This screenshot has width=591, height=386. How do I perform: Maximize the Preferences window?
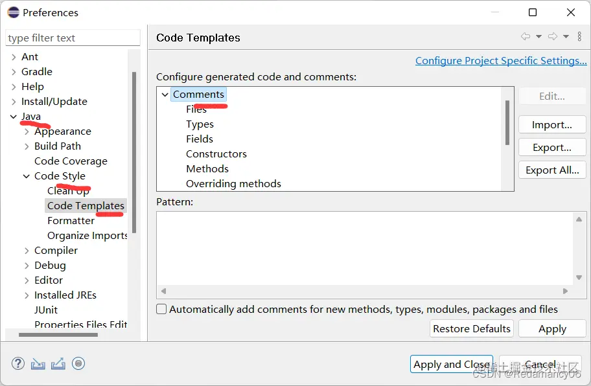533,12
